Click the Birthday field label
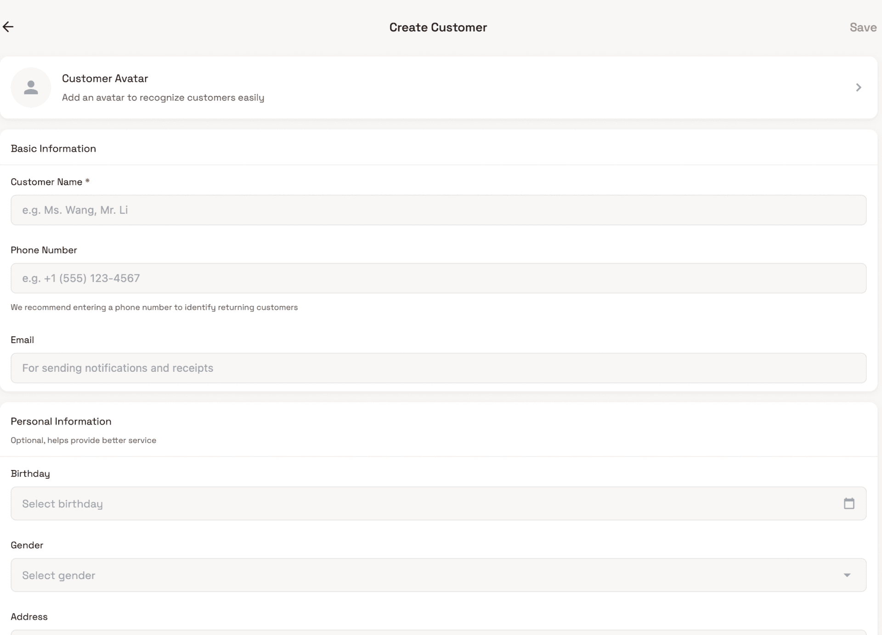The image size is (882, 635). click(30, 474)
